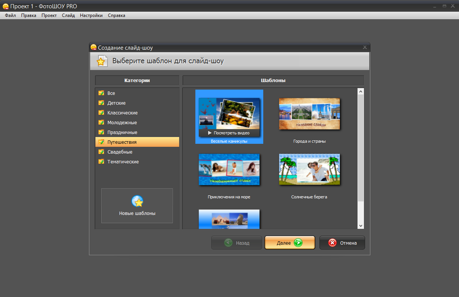The height and width of the screenshot is (297, 459).
Task: Choose the Города и страны template thumbnail
Action: pyautogui.click(x=309, y=114)
